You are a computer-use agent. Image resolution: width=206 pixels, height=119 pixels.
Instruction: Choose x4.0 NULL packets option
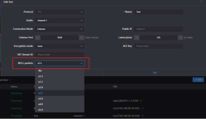tap(60, 104)
